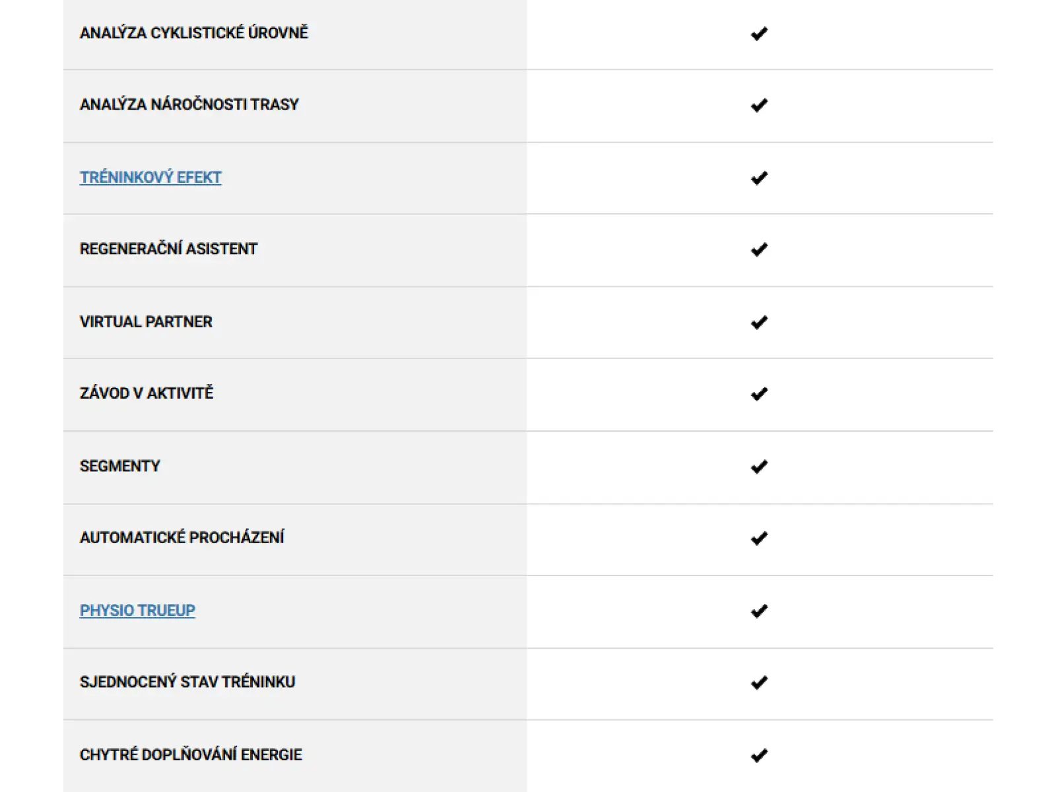Select the Chytré doplňování energie label
The image size is (1056, 792).
(x=191, y=754)
